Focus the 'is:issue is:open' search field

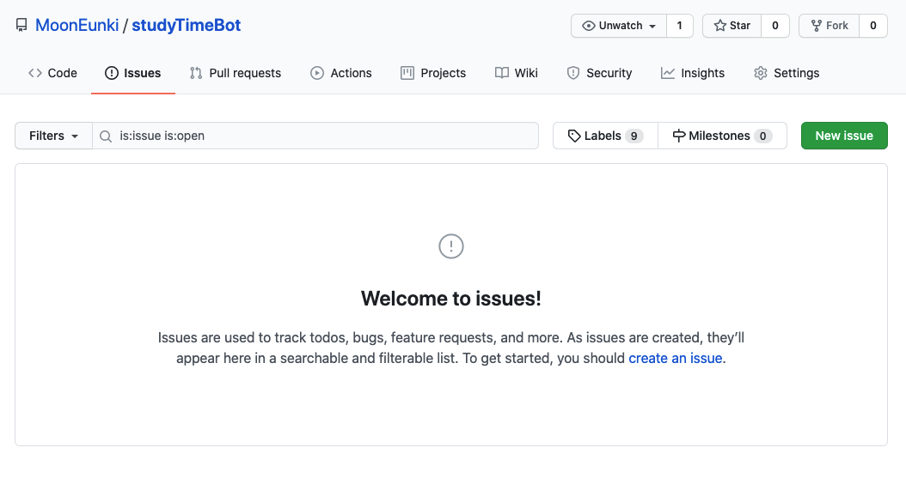tap(315, 136)
